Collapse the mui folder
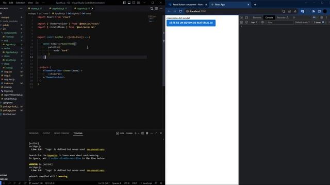The image size is (330, 185). 6,41
